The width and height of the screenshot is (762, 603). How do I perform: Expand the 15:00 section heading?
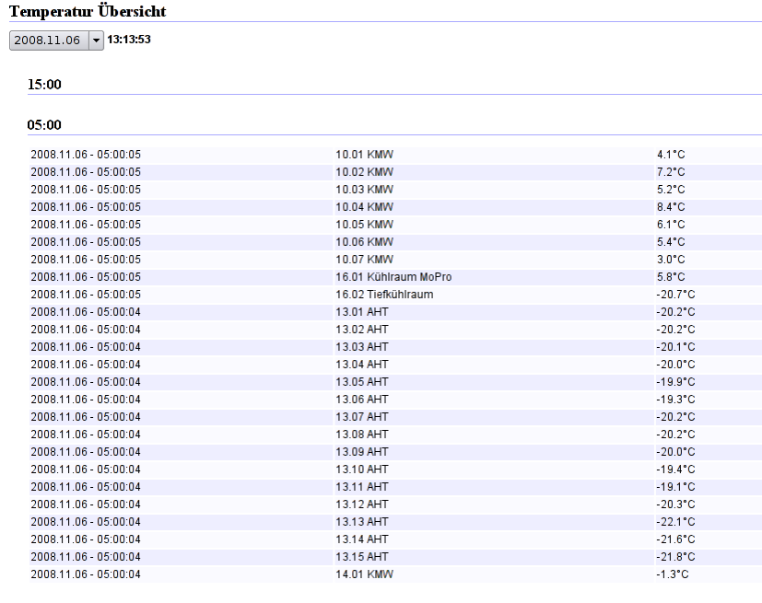pos(44,85)
